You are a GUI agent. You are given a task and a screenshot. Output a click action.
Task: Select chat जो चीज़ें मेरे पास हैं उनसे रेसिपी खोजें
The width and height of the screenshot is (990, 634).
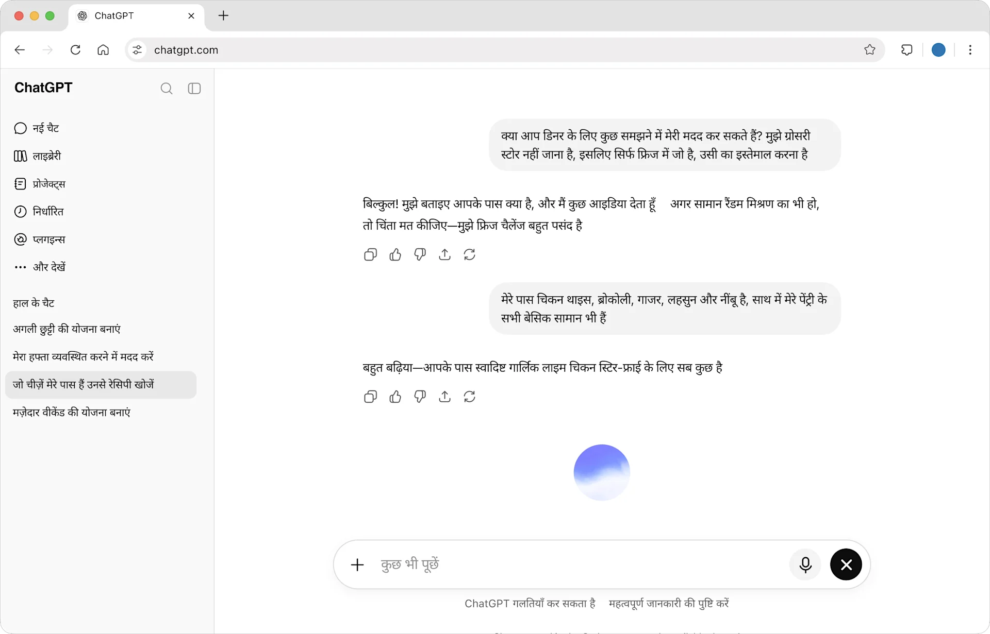click(101, 385)
